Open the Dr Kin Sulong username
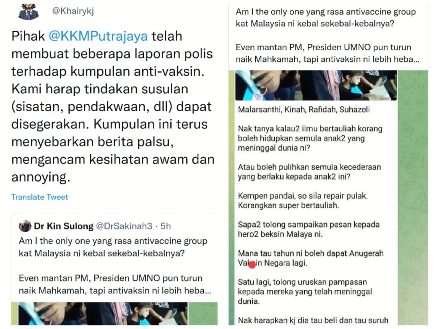439x329 pixels. (x=63, y=226)
